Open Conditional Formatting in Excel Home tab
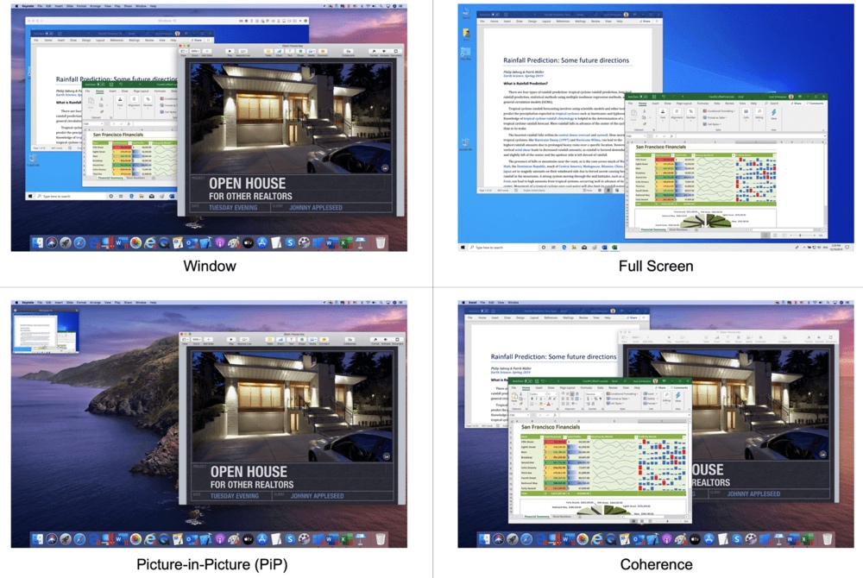 point(621,393)
